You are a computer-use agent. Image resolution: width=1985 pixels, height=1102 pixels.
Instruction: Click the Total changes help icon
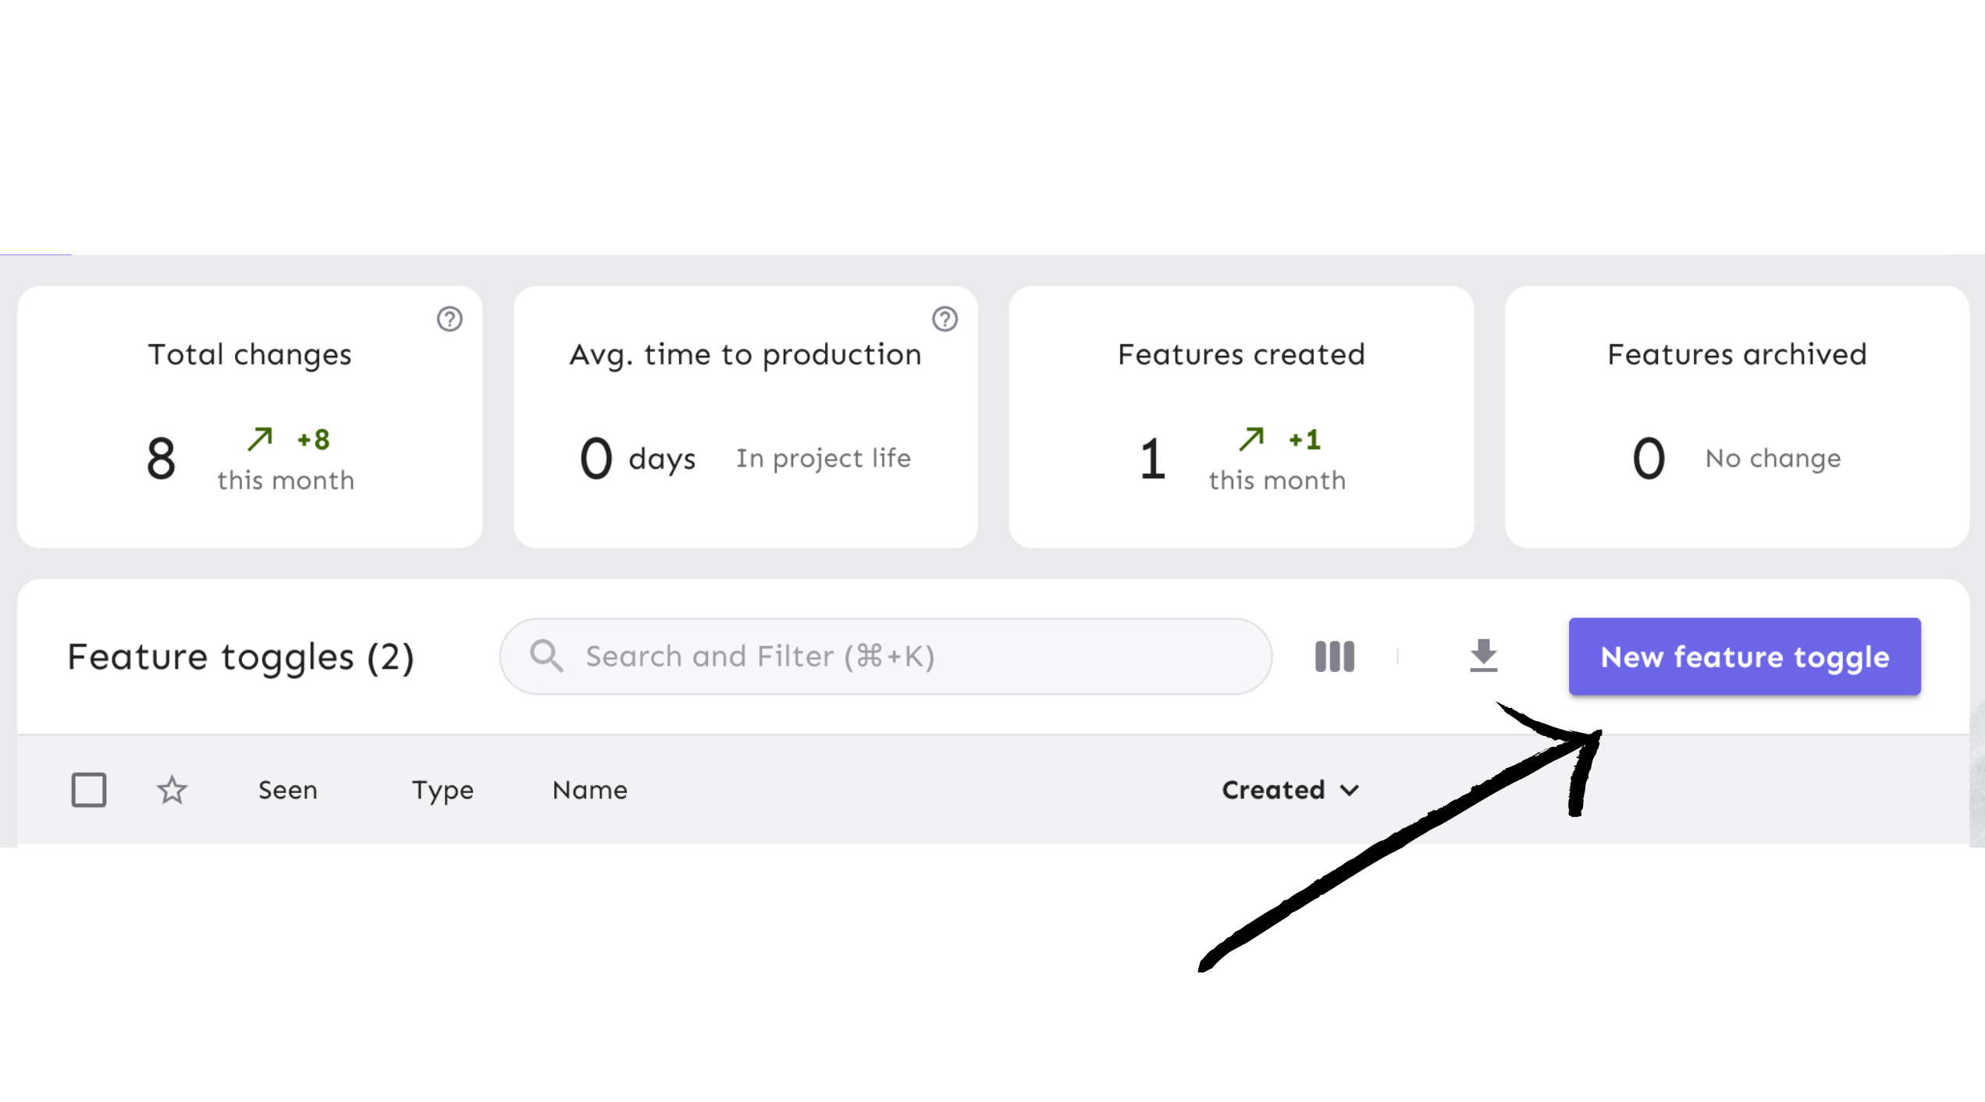tap(449, 318)
